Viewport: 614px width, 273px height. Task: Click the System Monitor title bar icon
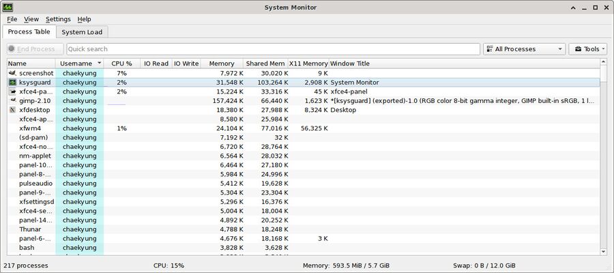click(x=9, y=7)
